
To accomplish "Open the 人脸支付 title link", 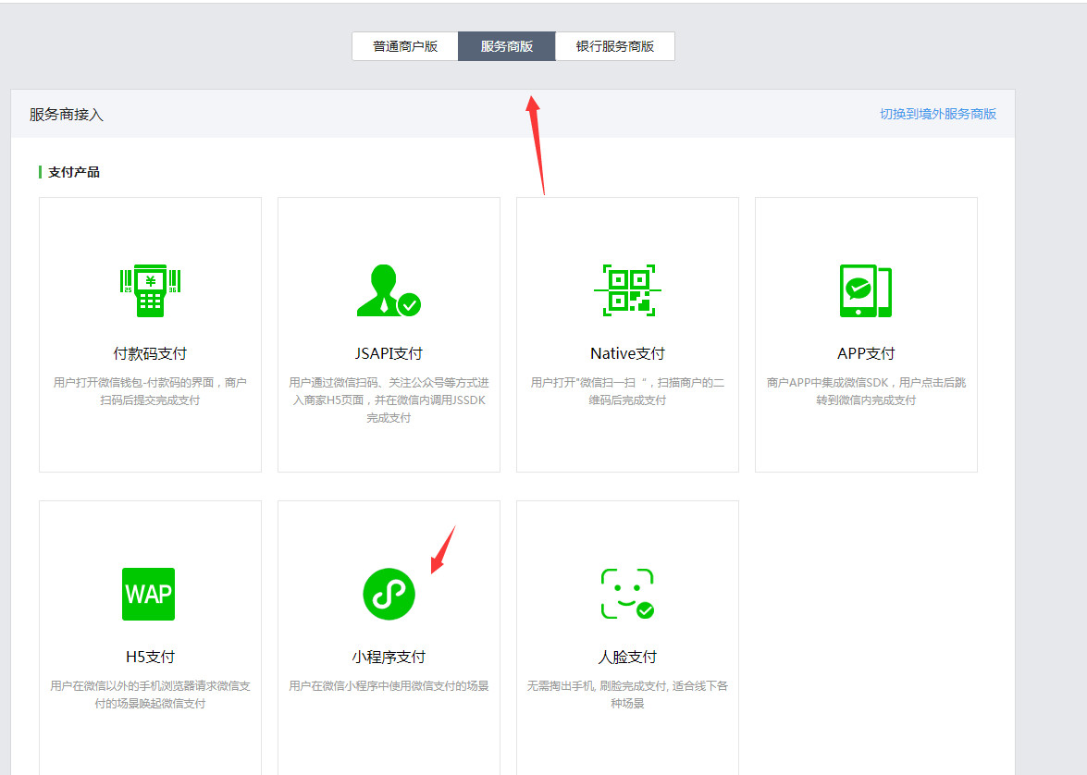I will coord(627,658).
